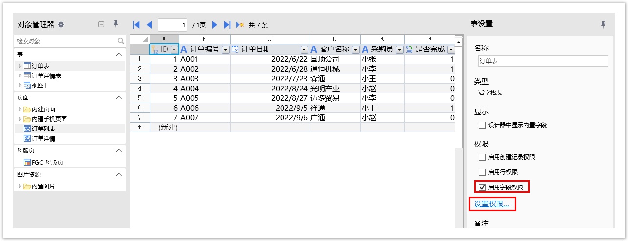Go to previous page of records

pos(149,25)
